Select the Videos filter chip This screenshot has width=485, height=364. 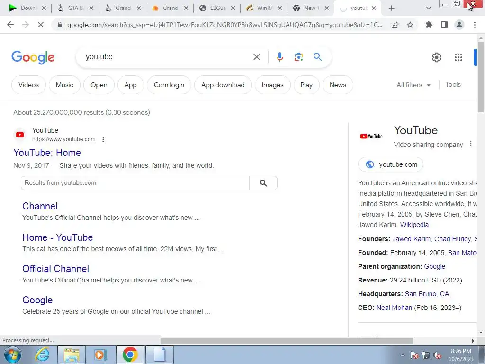click(x=28, y=85)
